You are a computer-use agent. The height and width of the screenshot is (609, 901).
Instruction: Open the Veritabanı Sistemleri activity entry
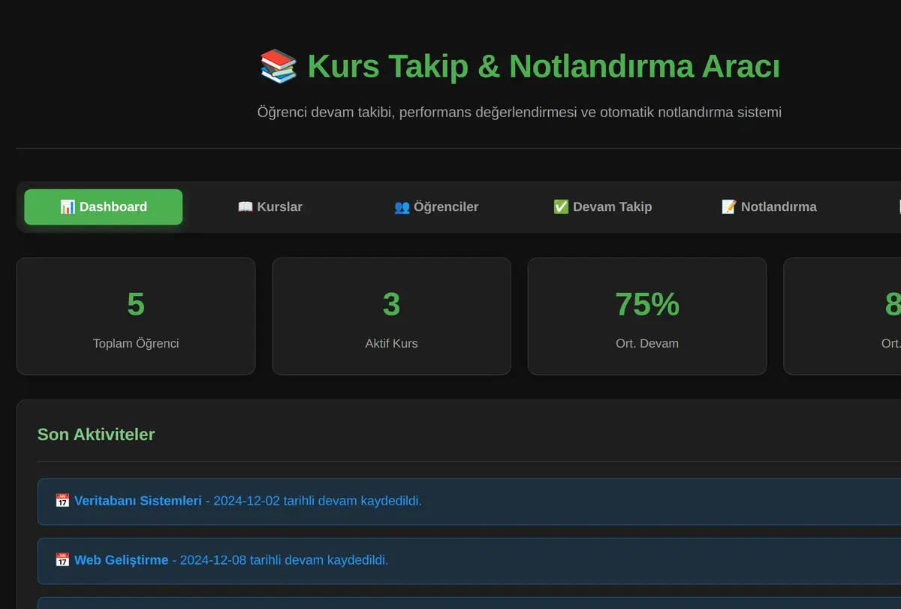(x=469, y=502)
